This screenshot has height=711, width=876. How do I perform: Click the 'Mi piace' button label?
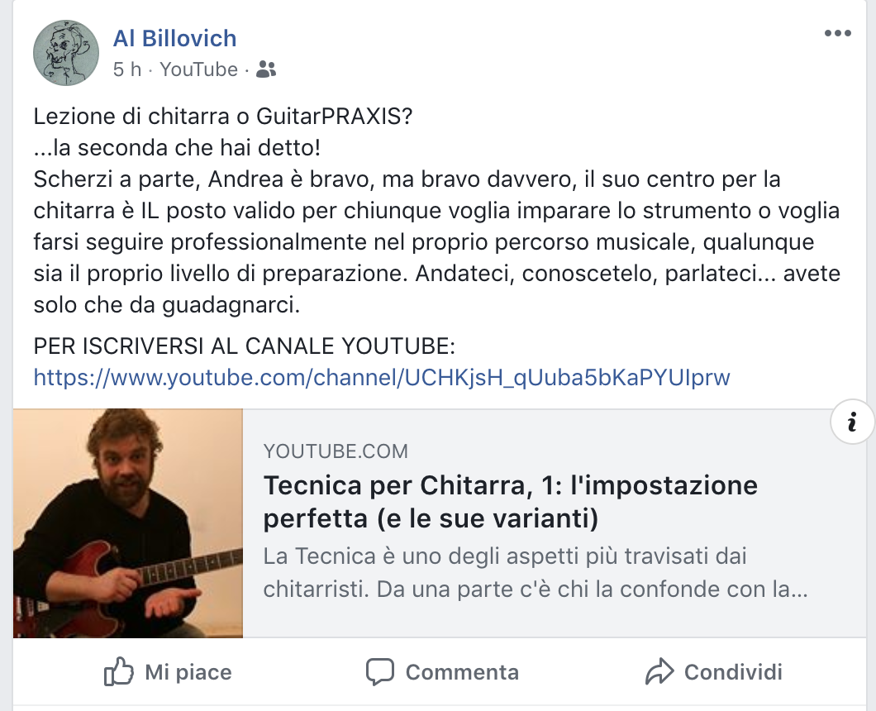pos(188,672)
